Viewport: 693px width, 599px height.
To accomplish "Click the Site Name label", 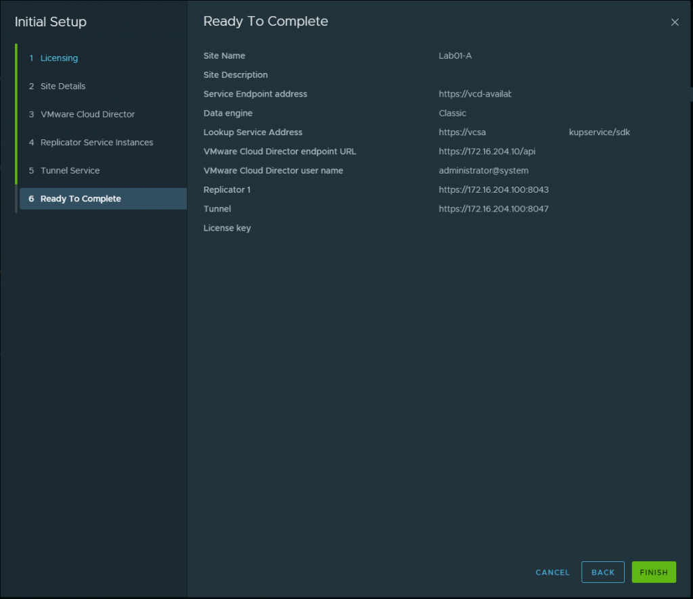I will [x=224, y=55].
